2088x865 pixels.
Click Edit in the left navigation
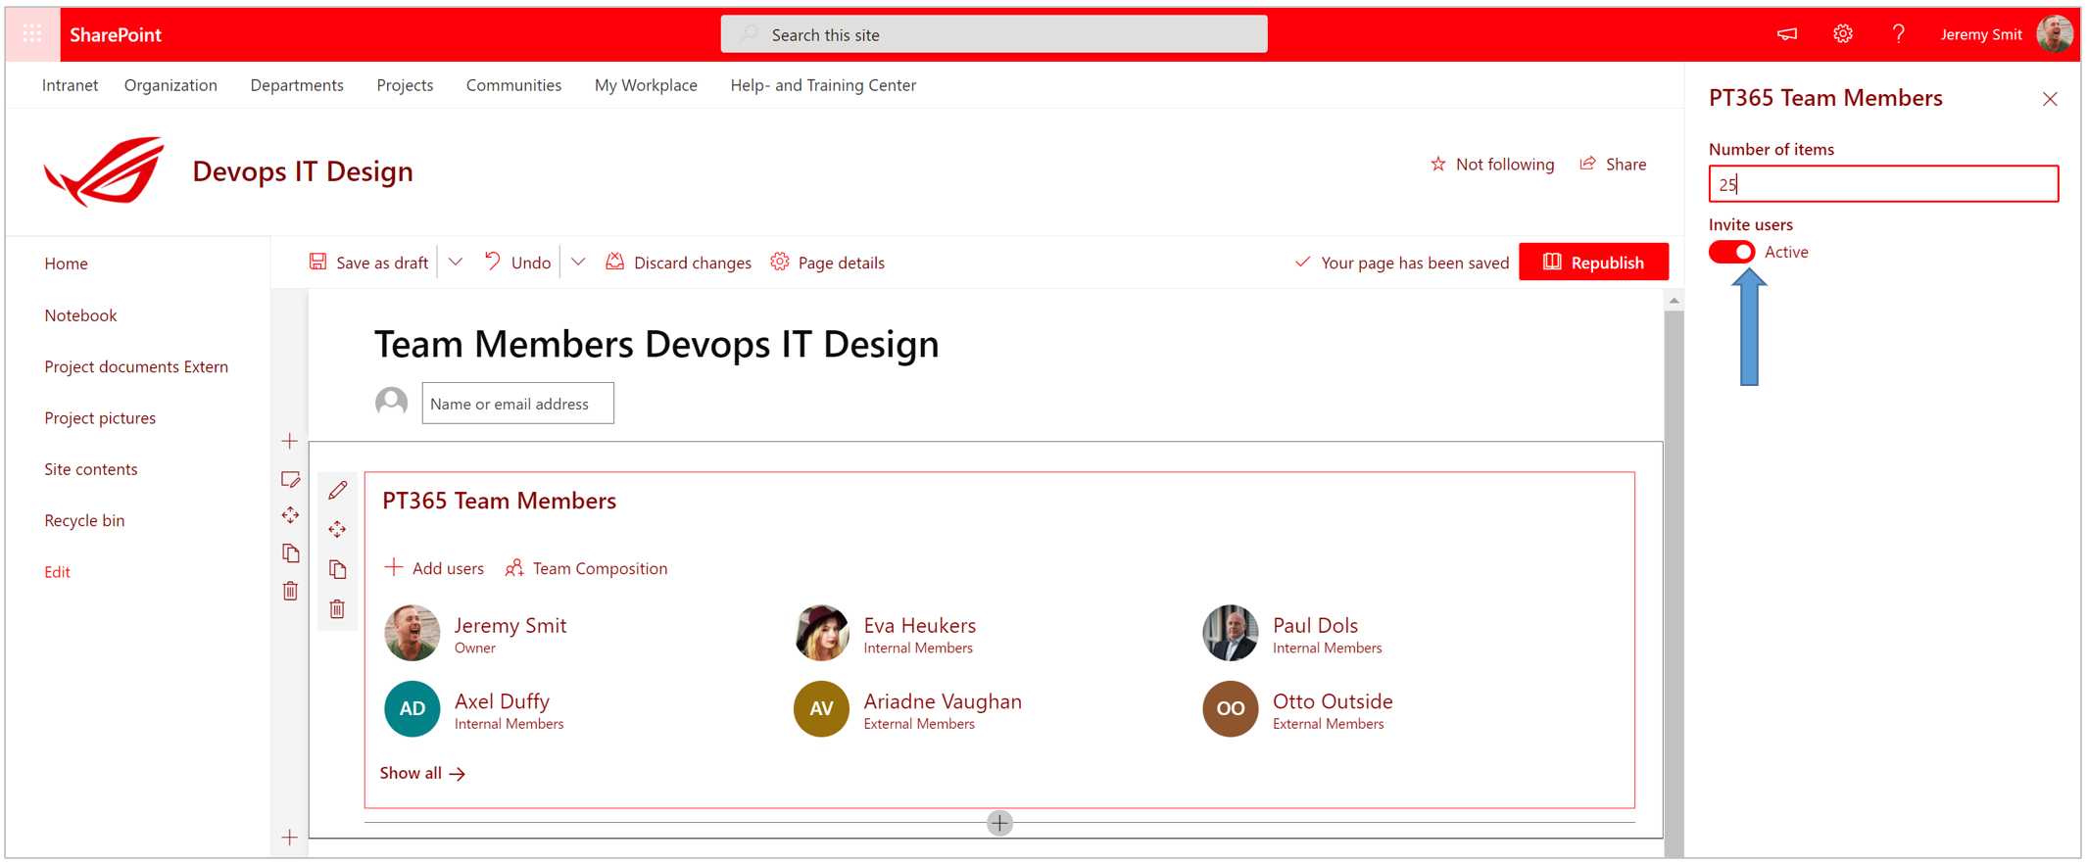coord(57,572)
